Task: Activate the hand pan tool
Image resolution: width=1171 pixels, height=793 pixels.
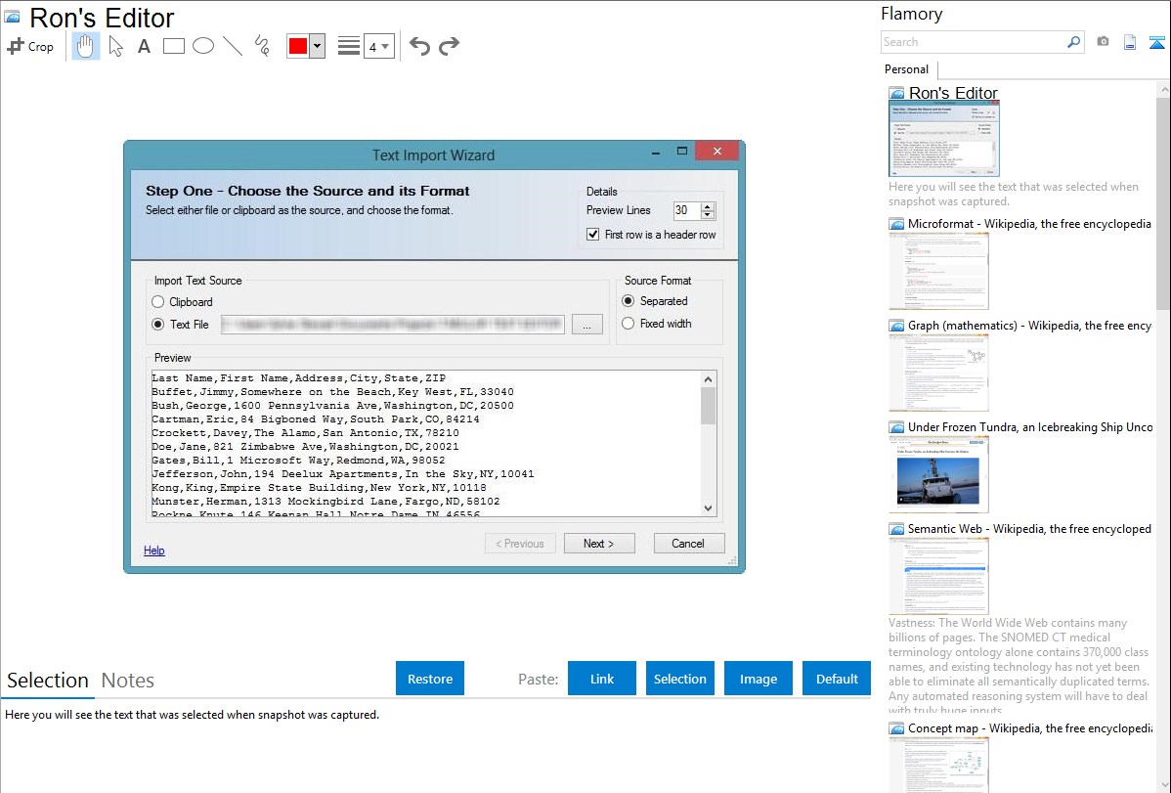Action: 86,46
